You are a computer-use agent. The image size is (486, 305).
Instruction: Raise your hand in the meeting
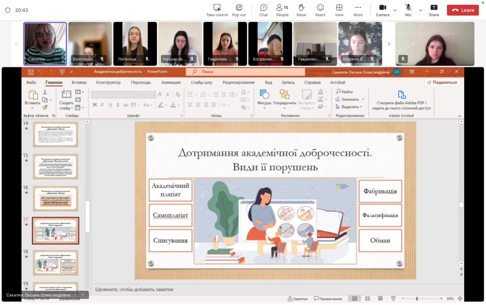[x=301, y=10]
